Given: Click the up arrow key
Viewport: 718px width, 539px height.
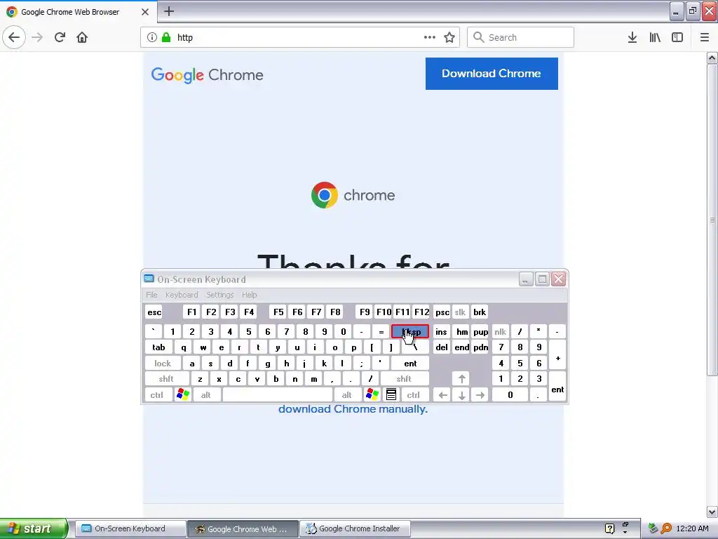Looking at the screenshot, I should [461, 379].
